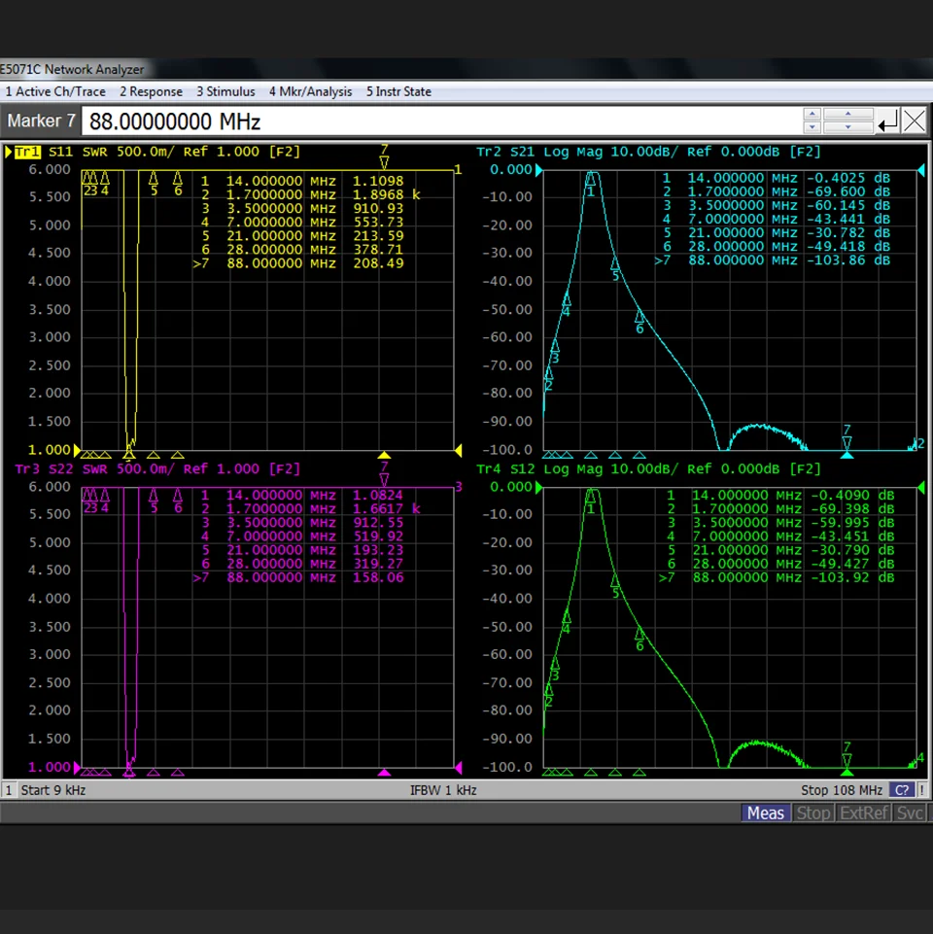Click marker 6 on the cyan S21 trace

[639, 322]
